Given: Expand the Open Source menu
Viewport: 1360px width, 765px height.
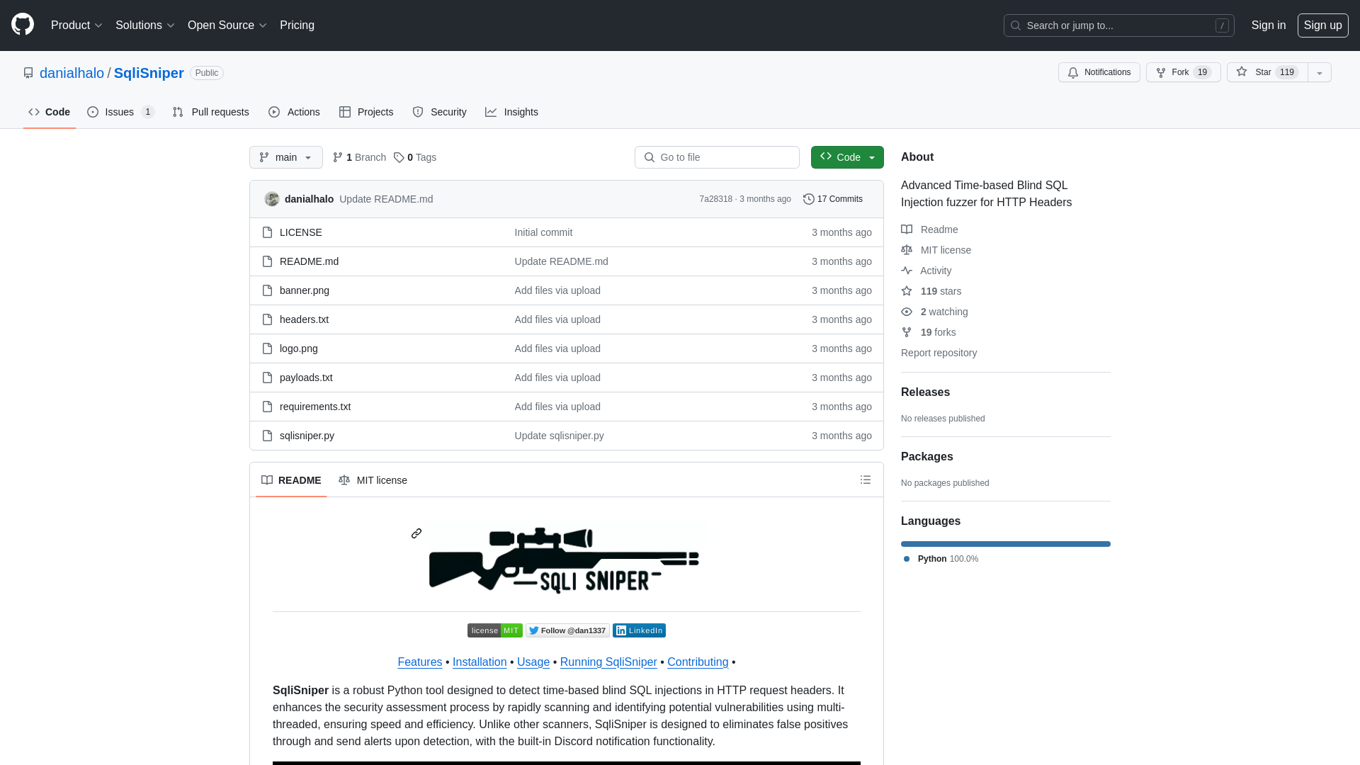Looking at the screenshot, I should click(x=227, y=25).
